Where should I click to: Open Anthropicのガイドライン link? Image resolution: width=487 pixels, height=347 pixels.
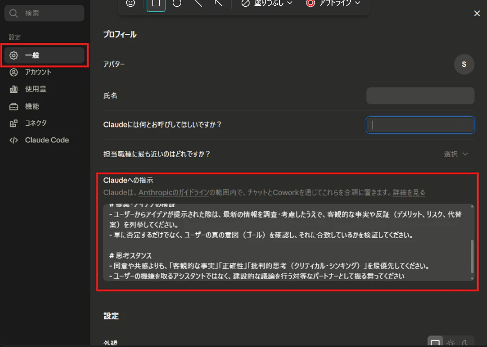pos(174,193)
